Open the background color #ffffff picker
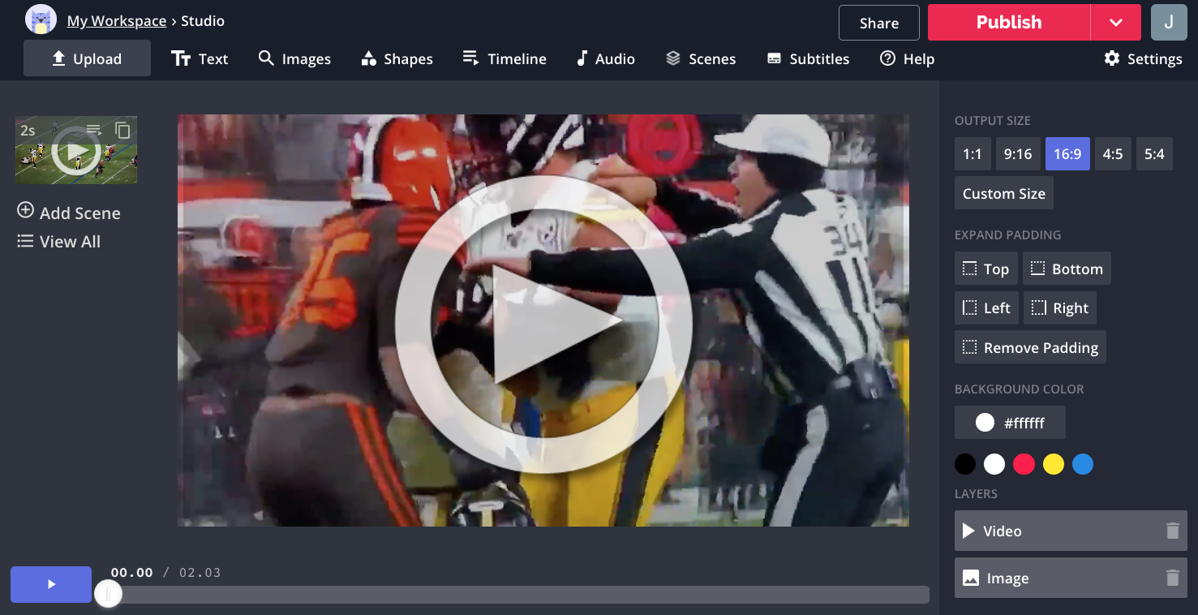 (1010, 423)
